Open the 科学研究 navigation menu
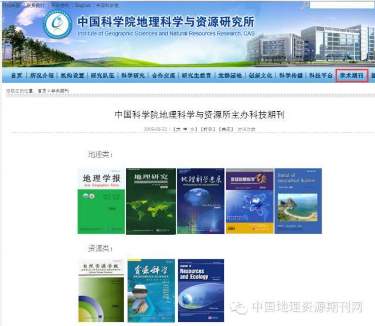 (133, 76)
